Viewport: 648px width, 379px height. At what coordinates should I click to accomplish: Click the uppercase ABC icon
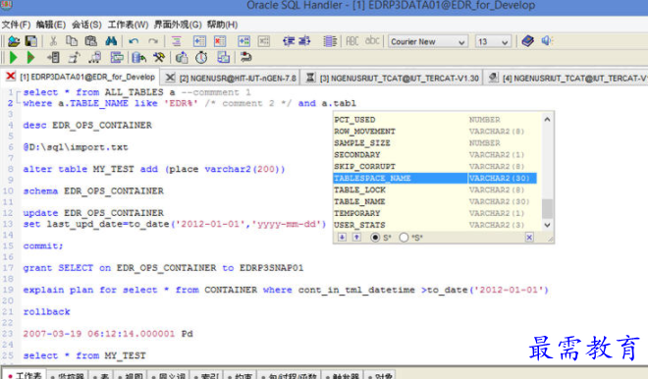[352, 41]
